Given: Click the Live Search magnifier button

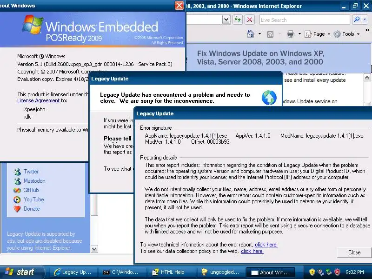Looking at the screenshot, I should (357, 20).
